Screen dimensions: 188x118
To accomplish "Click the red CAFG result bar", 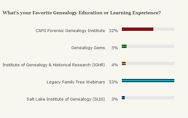I will [x=137, y=29].
